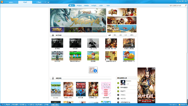Click the single-player section header icon

coord(53,78)
